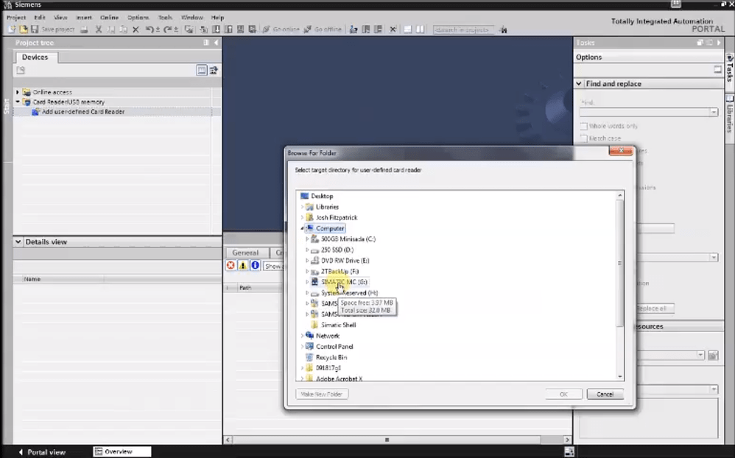
Task: Select the information filter icon in General pane
Action: tap(256, 265)
